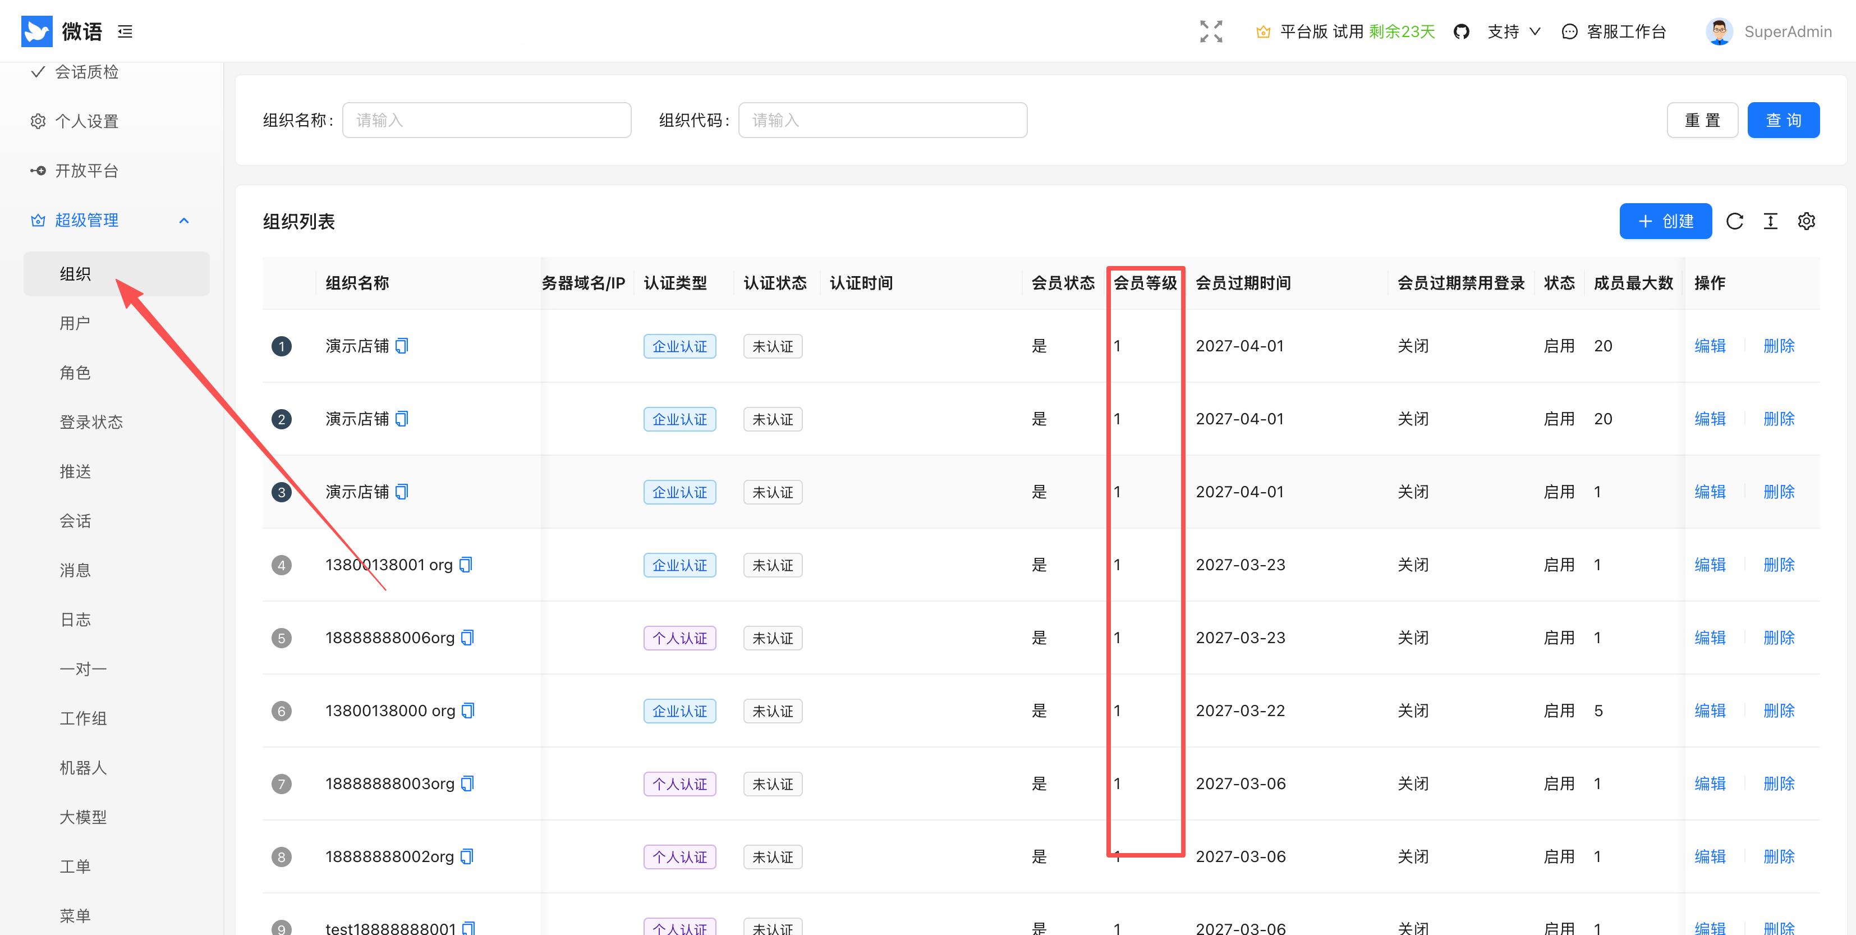
Task: Edit the 13800138000 org row
Action: pyautogui.click(x=1710, y=711)
